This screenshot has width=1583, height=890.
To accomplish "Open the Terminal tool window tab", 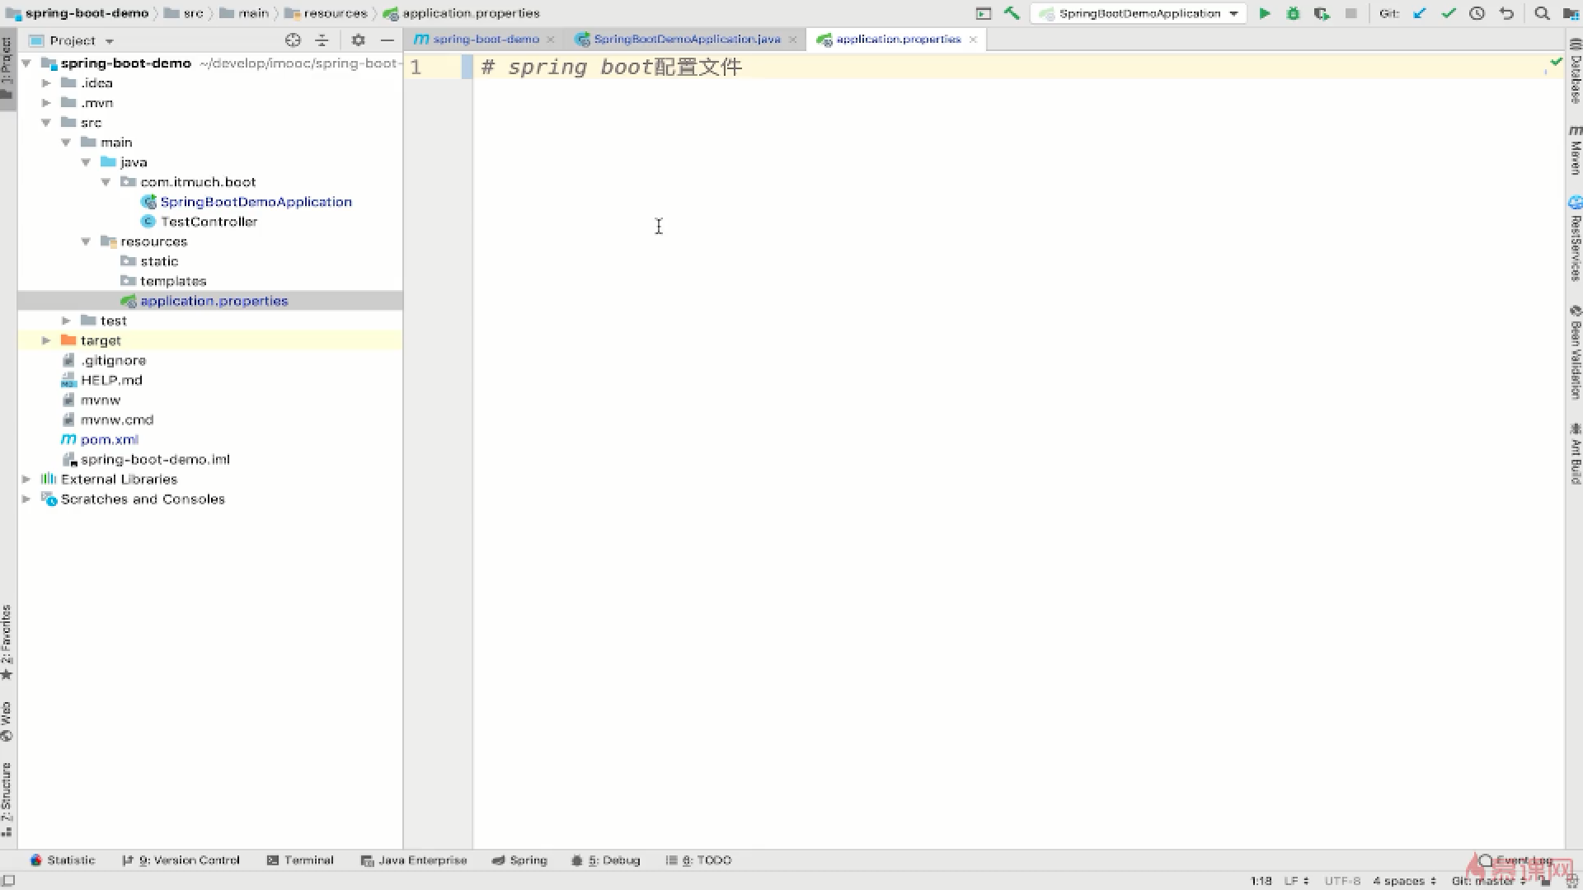I will point(300,860).
